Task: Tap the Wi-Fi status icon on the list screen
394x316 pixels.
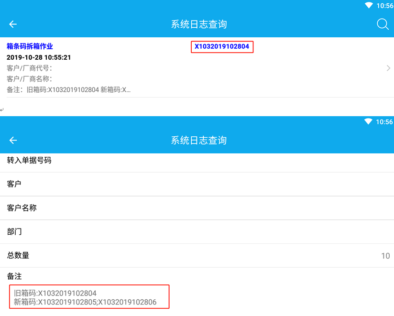Action: pyautogui.click(x=369, y=6)
